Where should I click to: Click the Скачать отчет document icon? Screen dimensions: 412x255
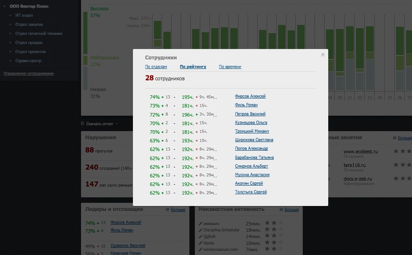click(82, 123)
